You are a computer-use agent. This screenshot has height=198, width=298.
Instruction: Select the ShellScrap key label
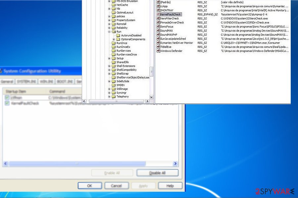[123, 74]
